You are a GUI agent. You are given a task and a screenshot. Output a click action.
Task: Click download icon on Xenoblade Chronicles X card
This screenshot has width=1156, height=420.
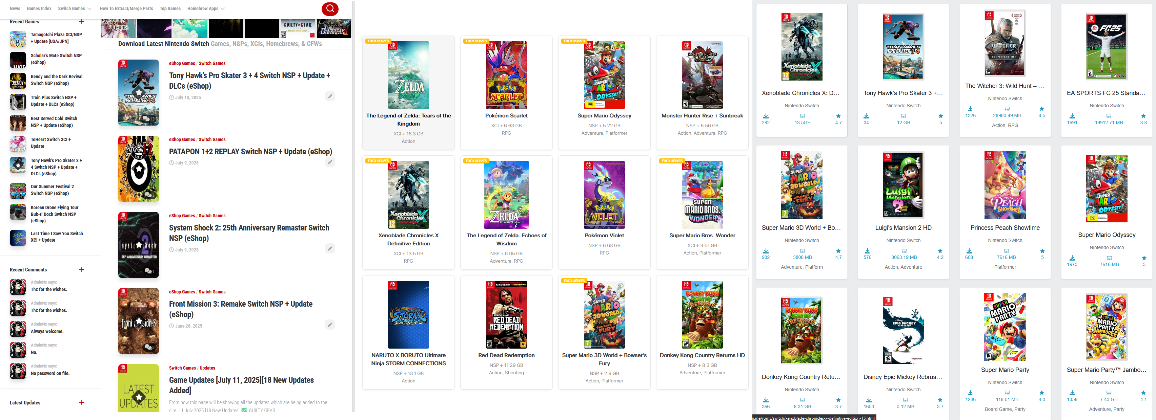click(766, 116)
